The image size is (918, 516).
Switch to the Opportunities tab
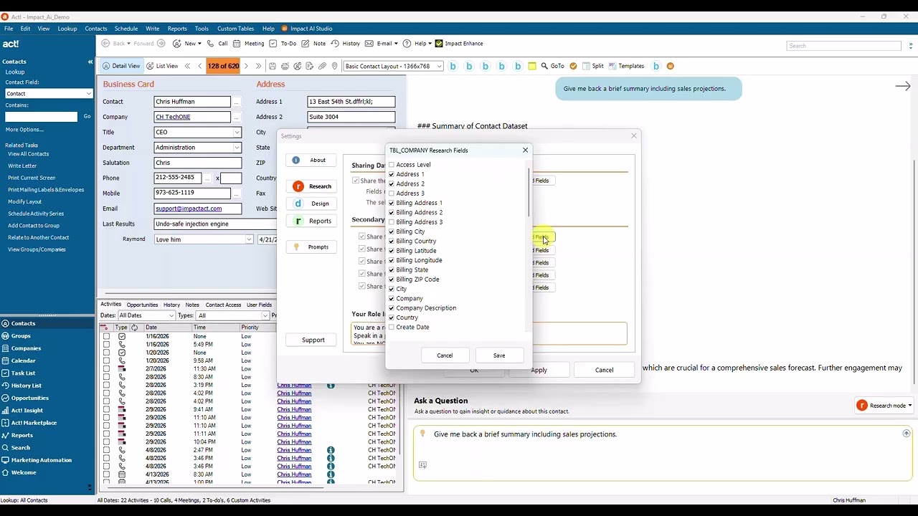[142, 305]
